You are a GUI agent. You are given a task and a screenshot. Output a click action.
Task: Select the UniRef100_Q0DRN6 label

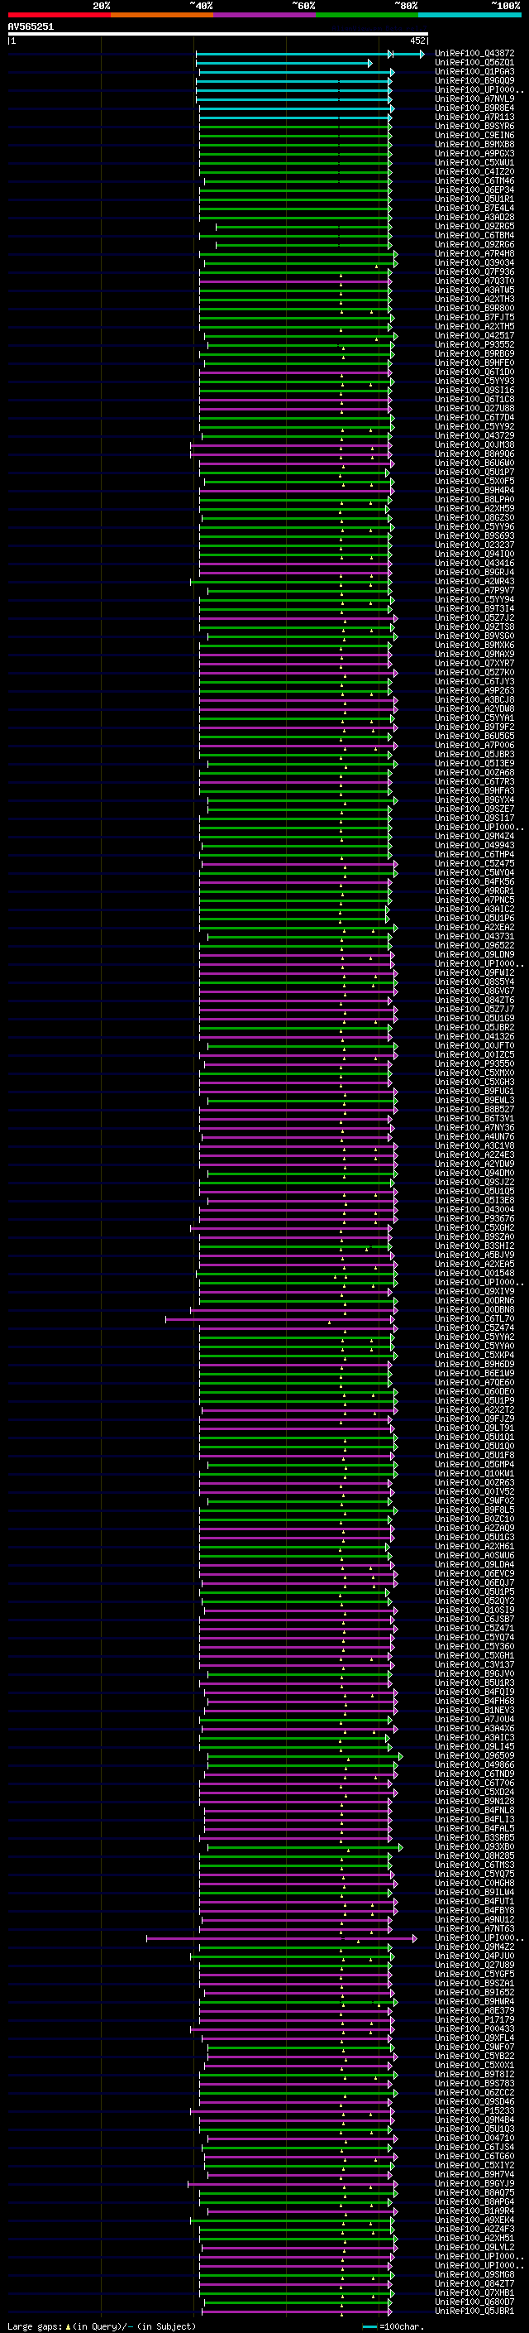[x=474, y=1299]
